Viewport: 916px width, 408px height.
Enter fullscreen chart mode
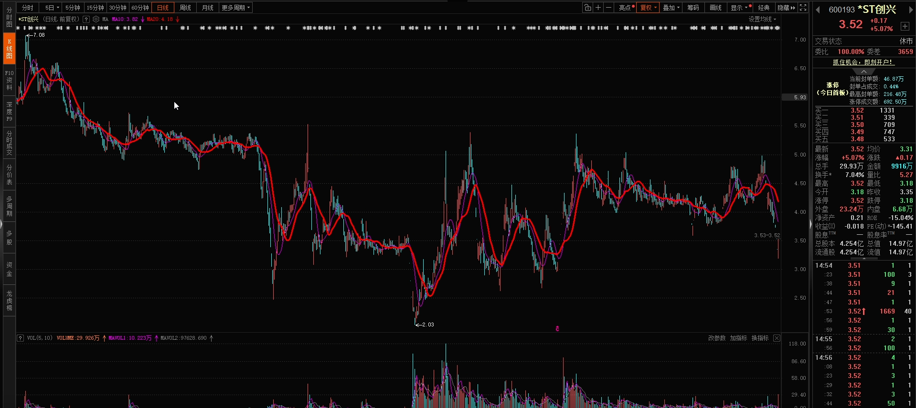tap(803, 8)
